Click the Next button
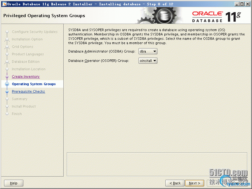 pyautogui.click(x=195, y=183)
